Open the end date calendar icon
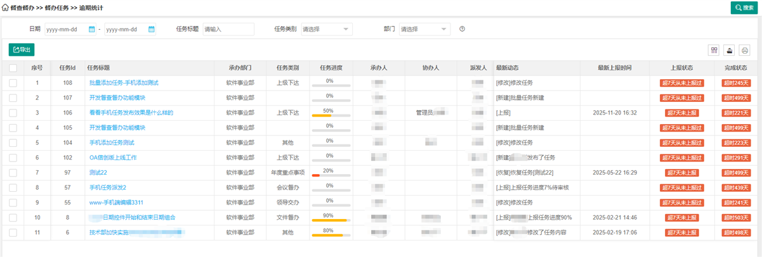This screenshot has height=257, width=762. pyautogui.click(x=152, y=29)
